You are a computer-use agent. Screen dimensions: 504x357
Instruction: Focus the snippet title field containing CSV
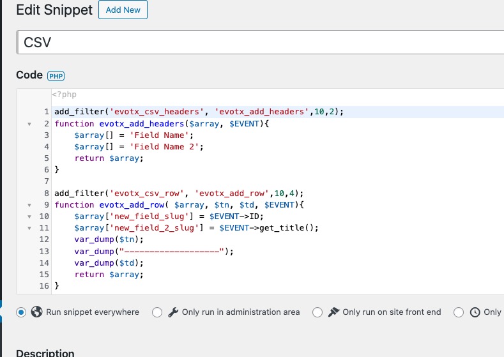click(261, 42)
